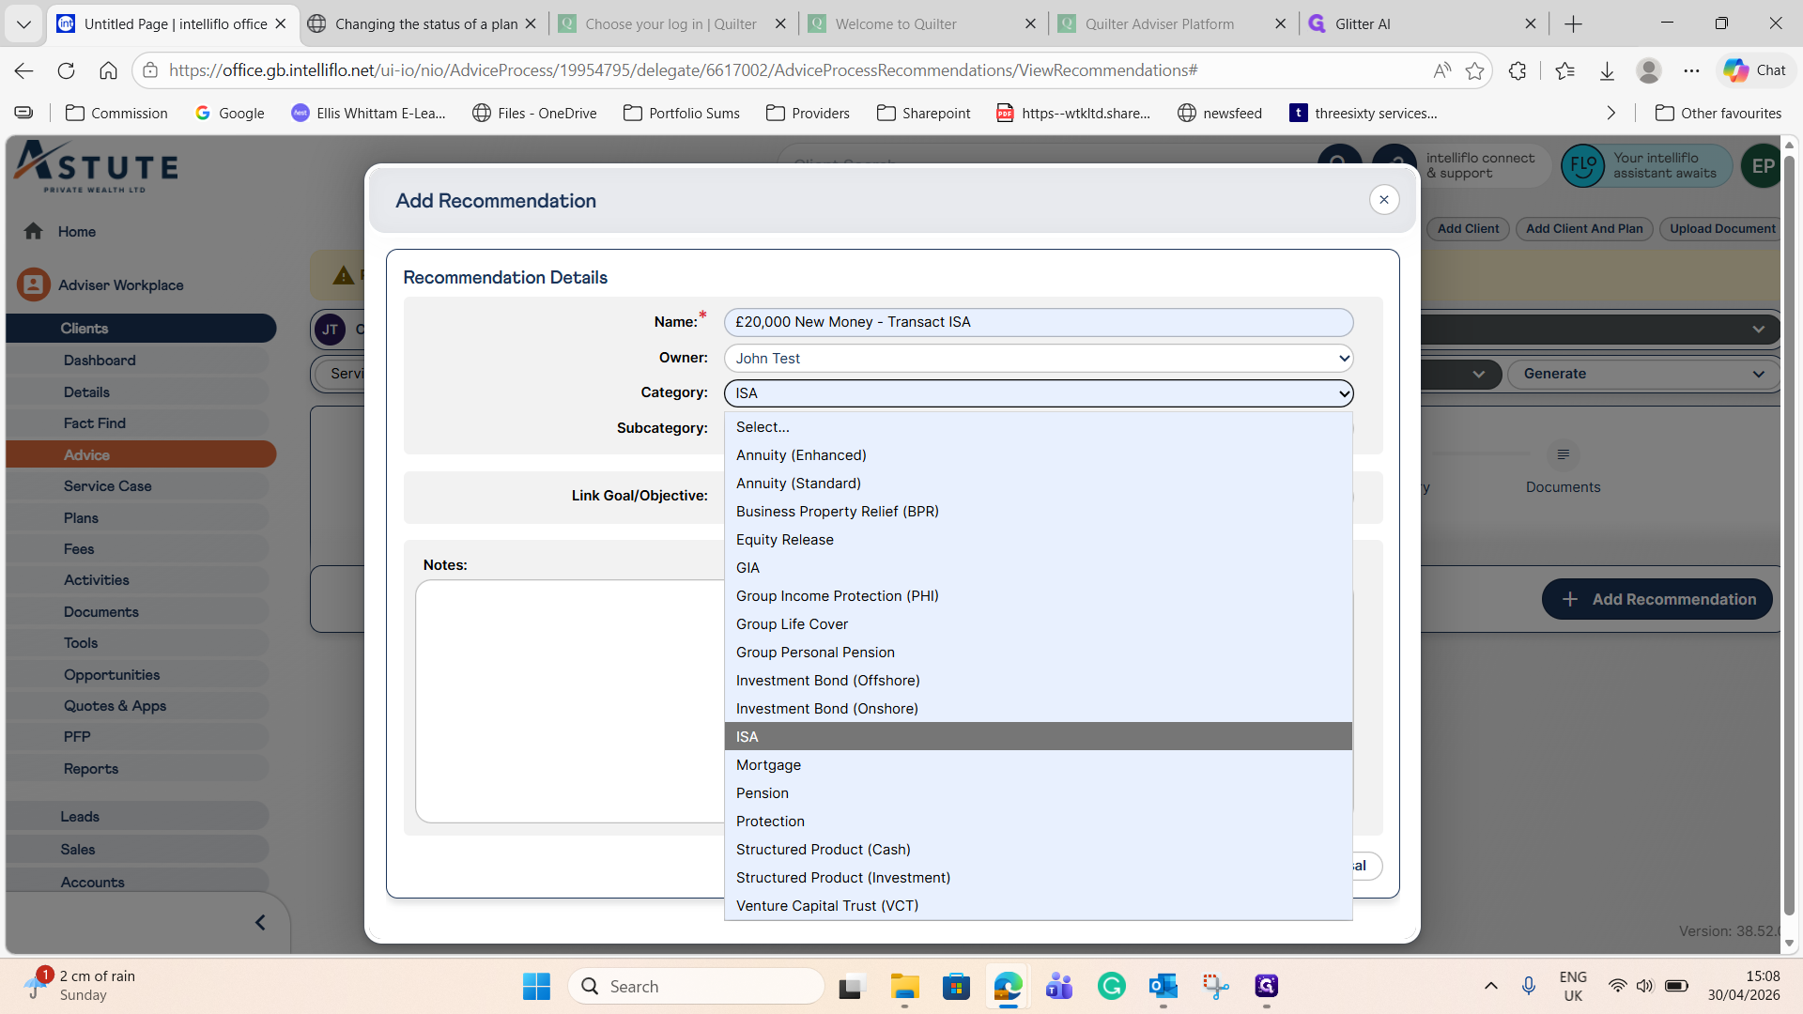
Task: Click the Windows Start button
Action: coord(536,986)
